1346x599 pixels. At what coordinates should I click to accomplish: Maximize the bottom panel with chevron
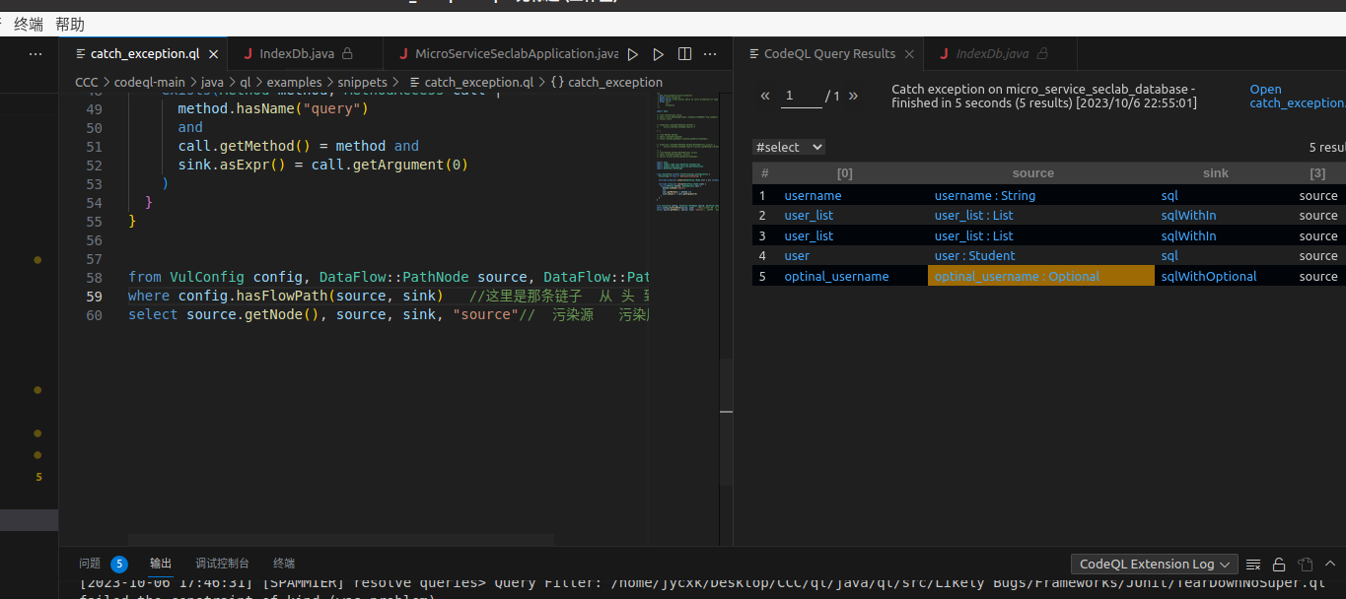click(x=1330, y=565)
